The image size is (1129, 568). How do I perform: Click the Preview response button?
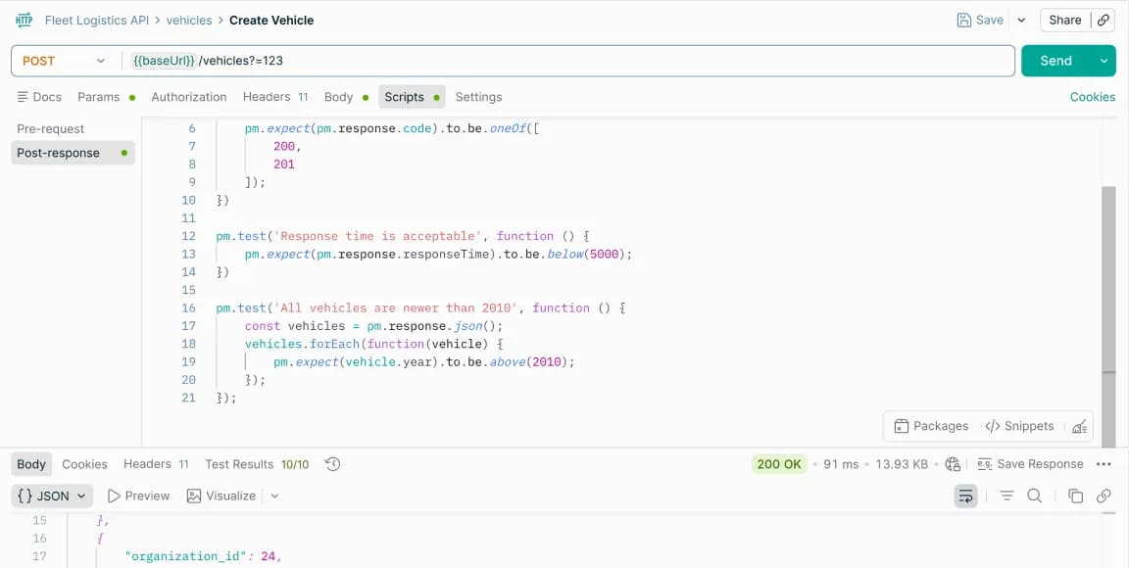click(x=138, y=496)
